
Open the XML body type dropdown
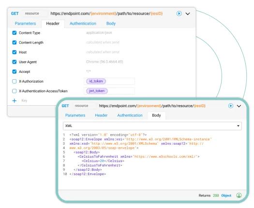[x=152, y=126]
